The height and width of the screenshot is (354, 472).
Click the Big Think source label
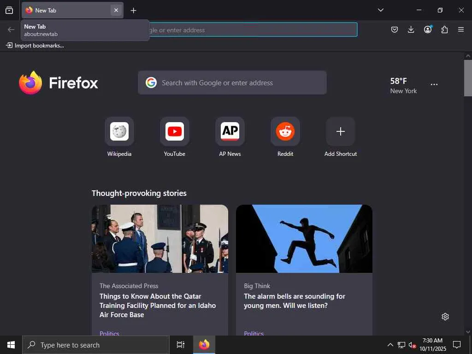[257, 286]
